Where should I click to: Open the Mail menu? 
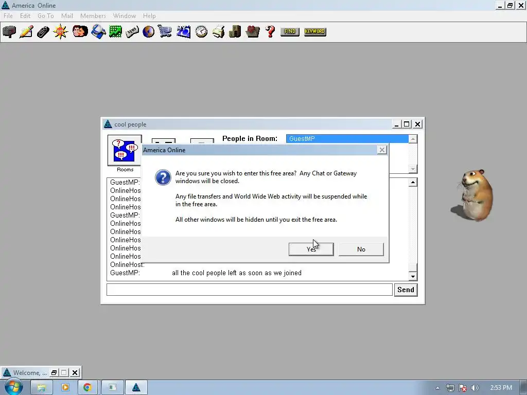point(67,16)
